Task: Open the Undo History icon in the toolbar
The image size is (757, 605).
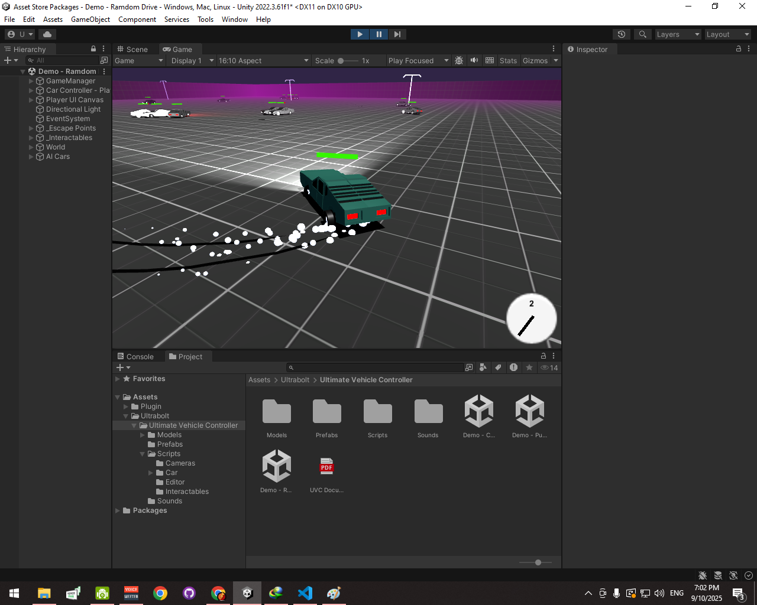Action: tap(621, 34)
